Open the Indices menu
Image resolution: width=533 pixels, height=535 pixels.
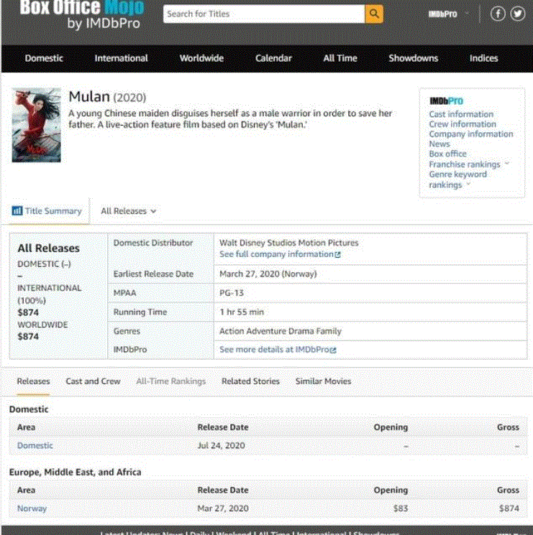(x=483, y=58)
